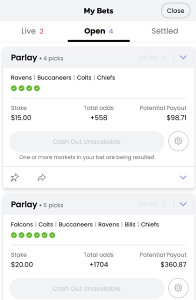Select the Open bets tab

(98, 31)
